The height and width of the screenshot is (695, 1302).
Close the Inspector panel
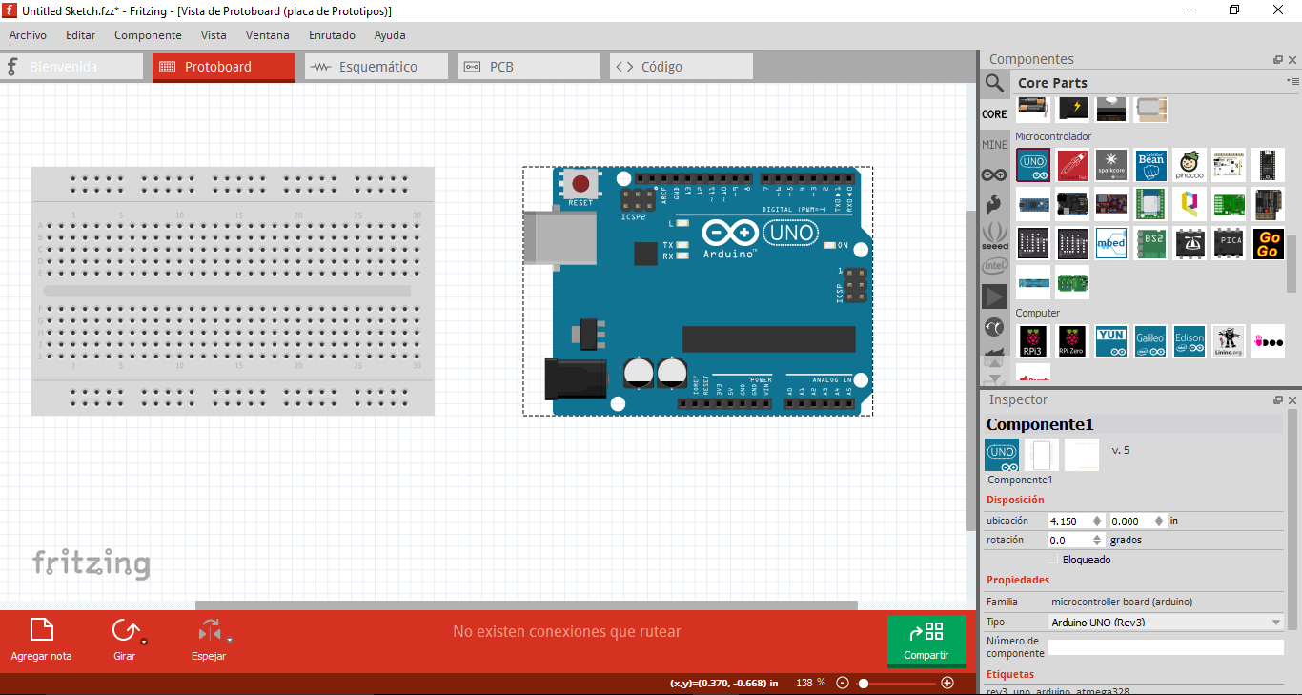[x=1292, y=400]
